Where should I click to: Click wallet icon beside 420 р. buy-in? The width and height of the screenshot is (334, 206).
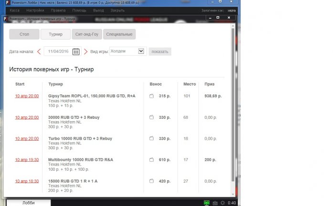click(152, 181)
